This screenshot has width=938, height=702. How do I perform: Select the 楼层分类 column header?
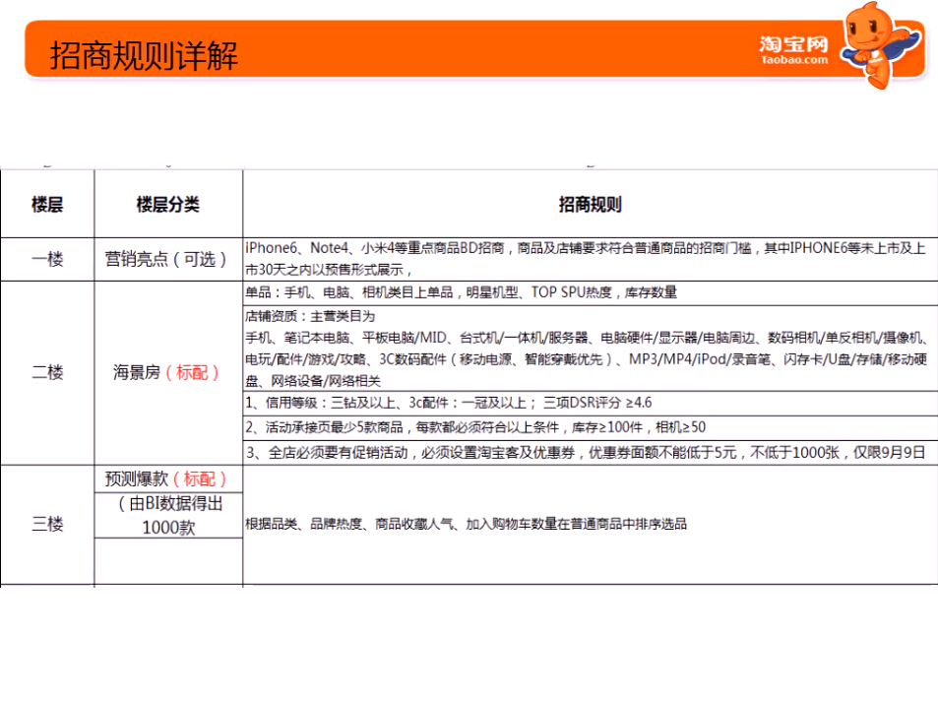pyautogui.click(x=168, y=205)
